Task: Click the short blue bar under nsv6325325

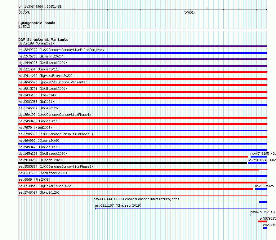Action: 261,189
